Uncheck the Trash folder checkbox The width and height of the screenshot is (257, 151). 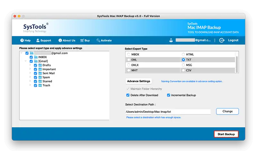tap(35, 85)
